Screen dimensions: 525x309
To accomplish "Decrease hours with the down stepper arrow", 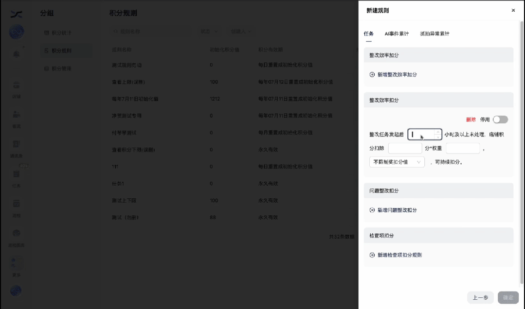I will (438, 137).
